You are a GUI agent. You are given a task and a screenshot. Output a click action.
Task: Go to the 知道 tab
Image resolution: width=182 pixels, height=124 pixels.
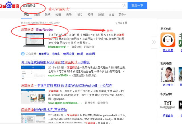pyautogui.click(x=58, y=15)
